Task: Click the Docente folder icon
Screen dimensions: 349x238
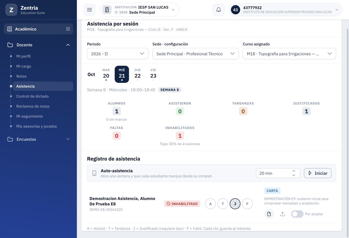Action: click(10, 45)
